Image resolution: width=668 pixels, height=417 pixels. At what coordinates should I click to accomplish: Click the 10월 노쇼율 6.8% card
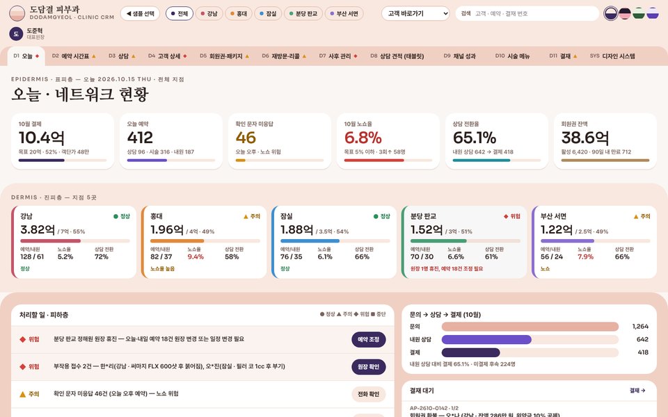[x=388, y=141]
